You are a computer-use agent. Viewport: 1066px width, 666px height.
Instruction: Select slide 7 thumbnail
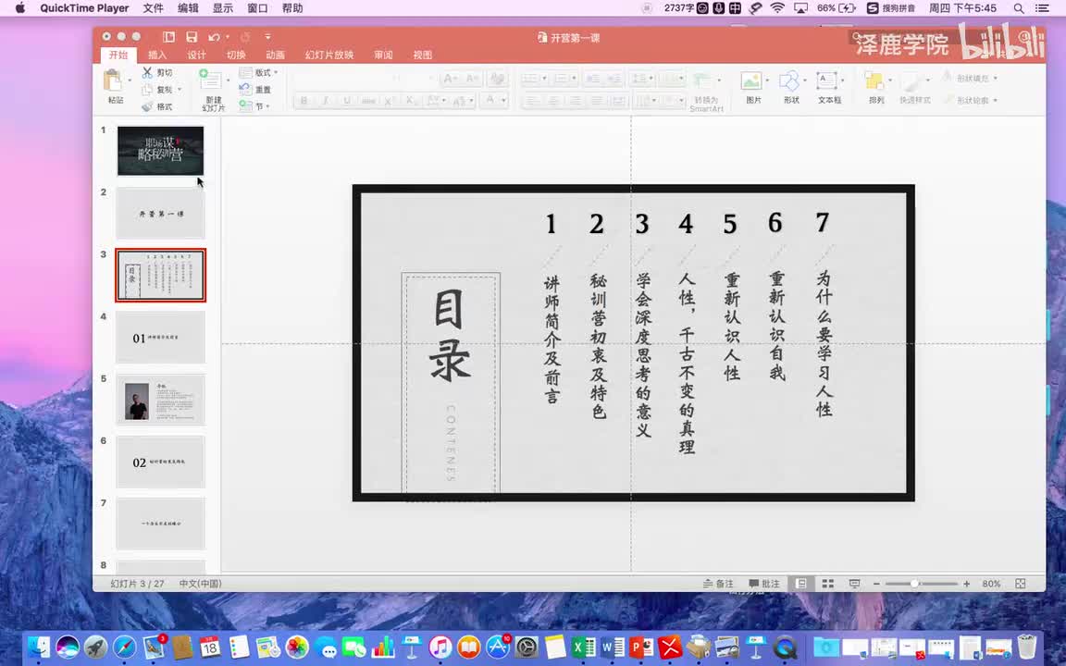click(160, 524)
